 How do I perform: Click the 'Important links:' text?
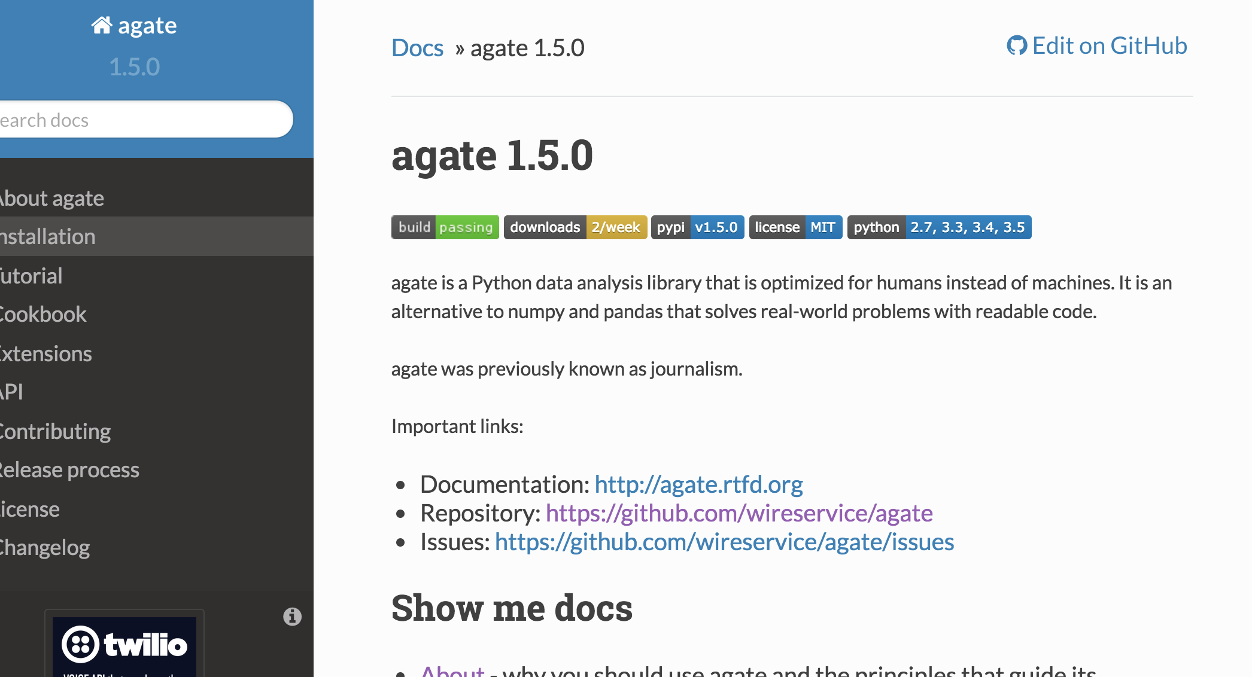coord(457,426)
